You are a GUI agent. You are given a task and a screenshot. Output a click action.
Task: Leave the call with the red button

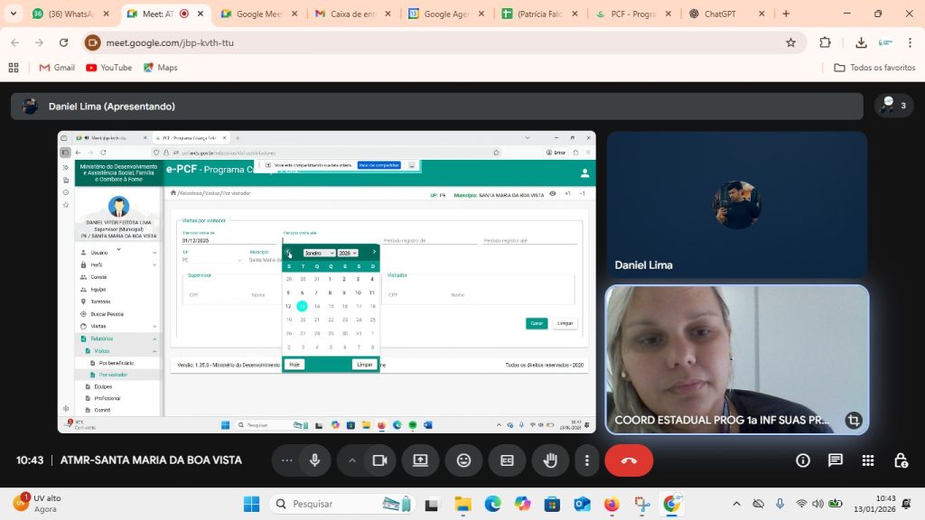tap(629, 460)
